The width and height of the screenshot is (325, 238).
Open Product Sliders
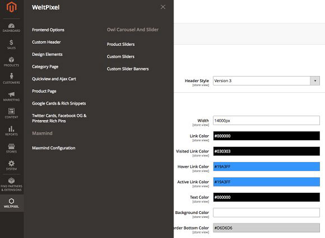click(120, 44)
